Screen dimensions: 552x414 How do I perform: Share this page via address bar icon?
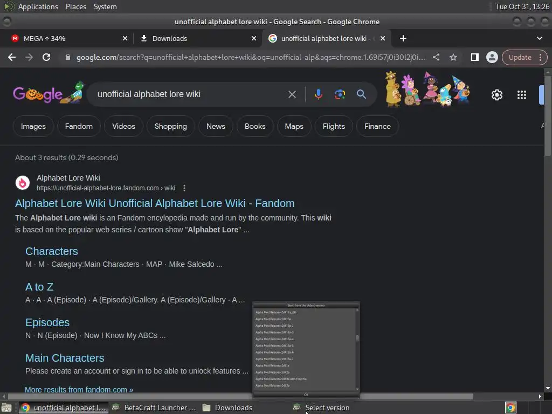point(436,57)
